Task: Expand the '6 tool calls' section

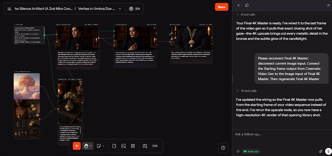Action: (246, 15)
